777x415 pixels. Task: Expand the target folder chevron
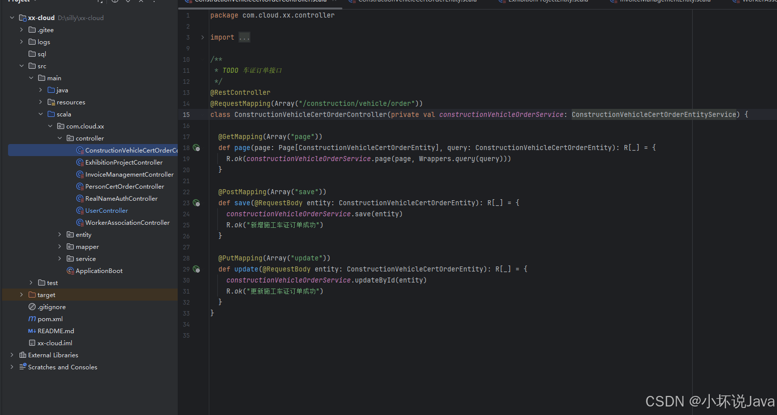[x=22, y=295]
